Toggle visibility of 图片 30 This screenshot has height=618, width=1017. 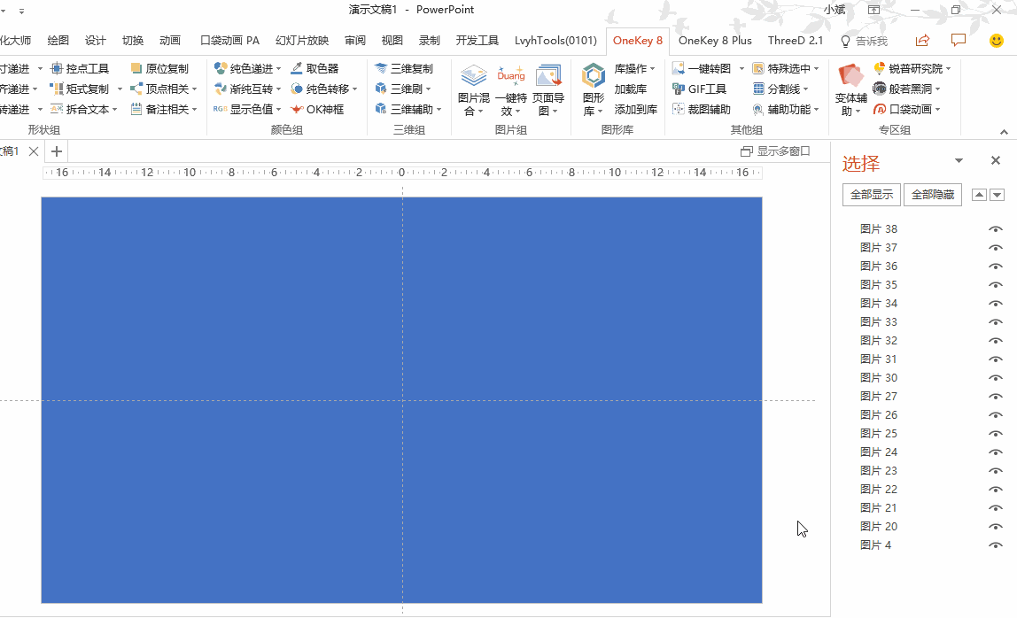point(996,378)
